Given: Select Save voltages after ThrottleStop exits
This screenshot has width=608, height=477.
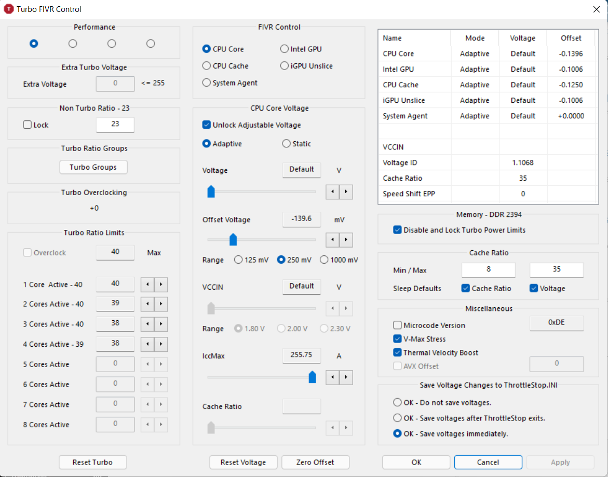Looking at the screenshot, I should coord(469,418).
